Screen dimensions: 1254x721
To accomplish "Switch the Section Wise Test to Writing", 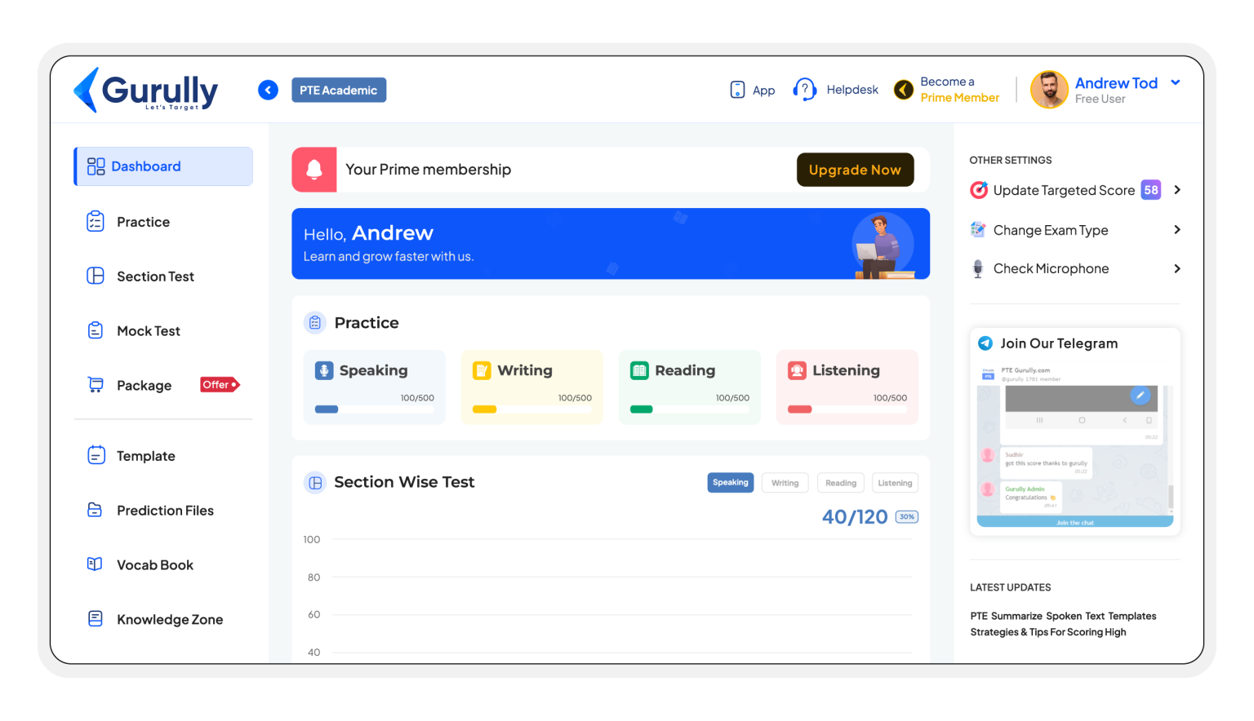I will point(785,483).
